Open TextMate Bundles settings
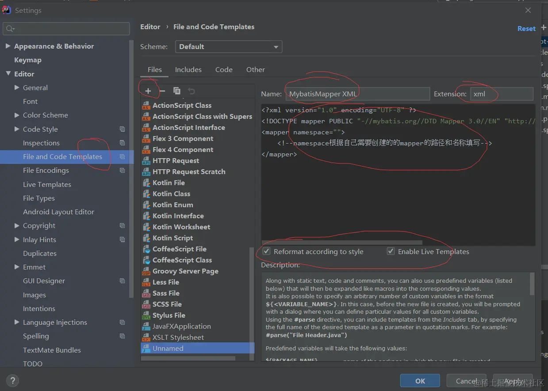548x391 pixels. [52, 350]
